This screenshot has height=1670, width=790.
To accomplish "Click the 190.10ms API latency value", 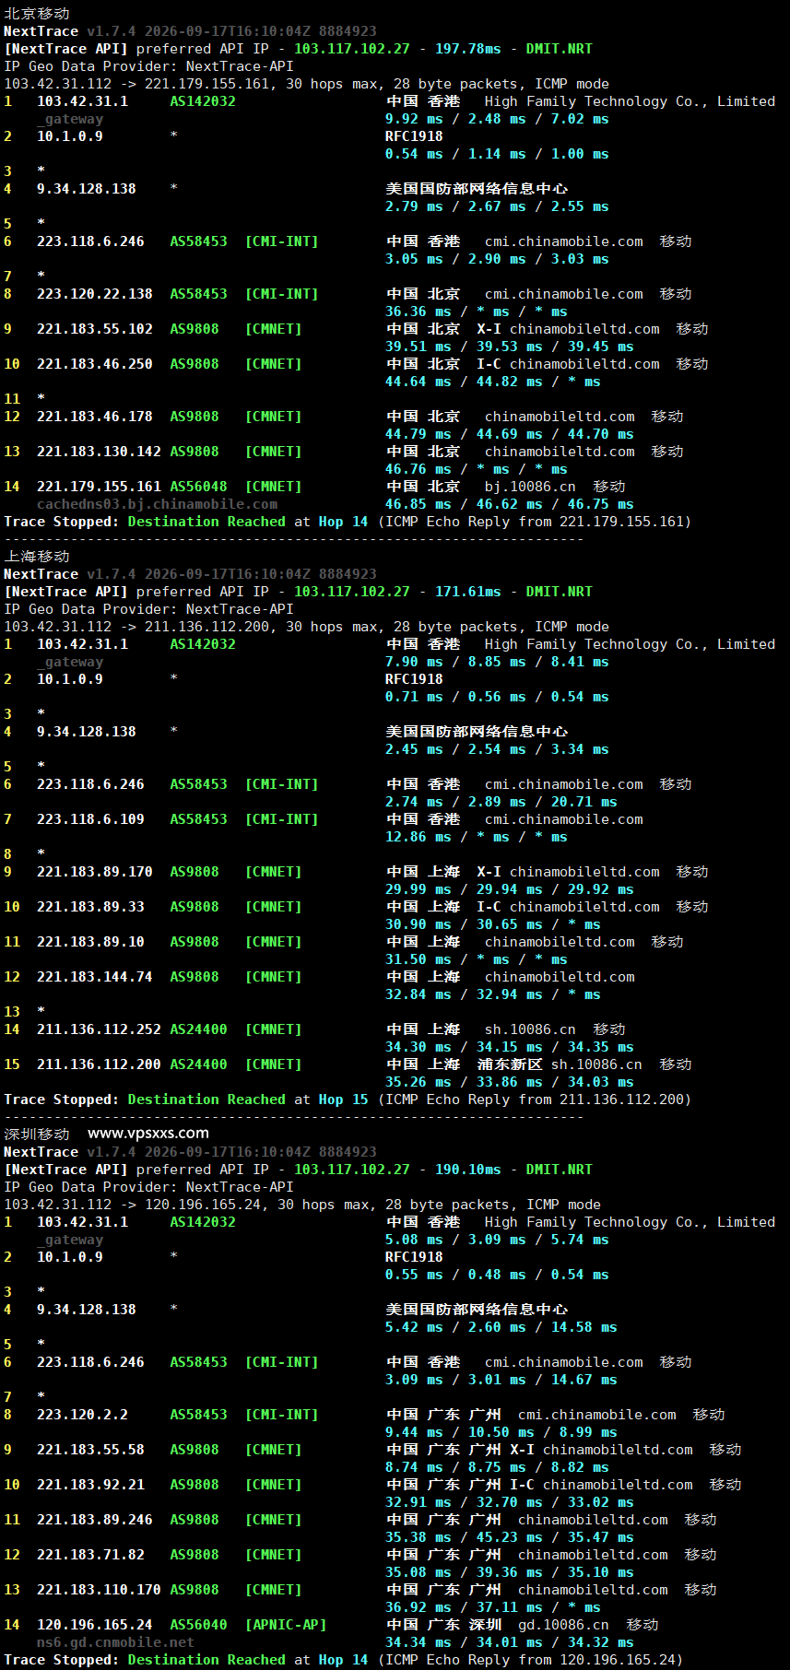I will pos(468,1170).
